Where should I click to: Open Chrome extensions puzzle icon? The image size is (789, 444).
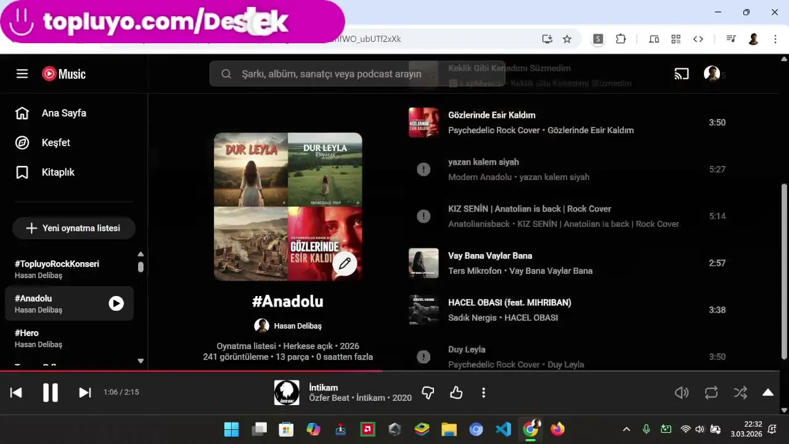click(621, 39)
